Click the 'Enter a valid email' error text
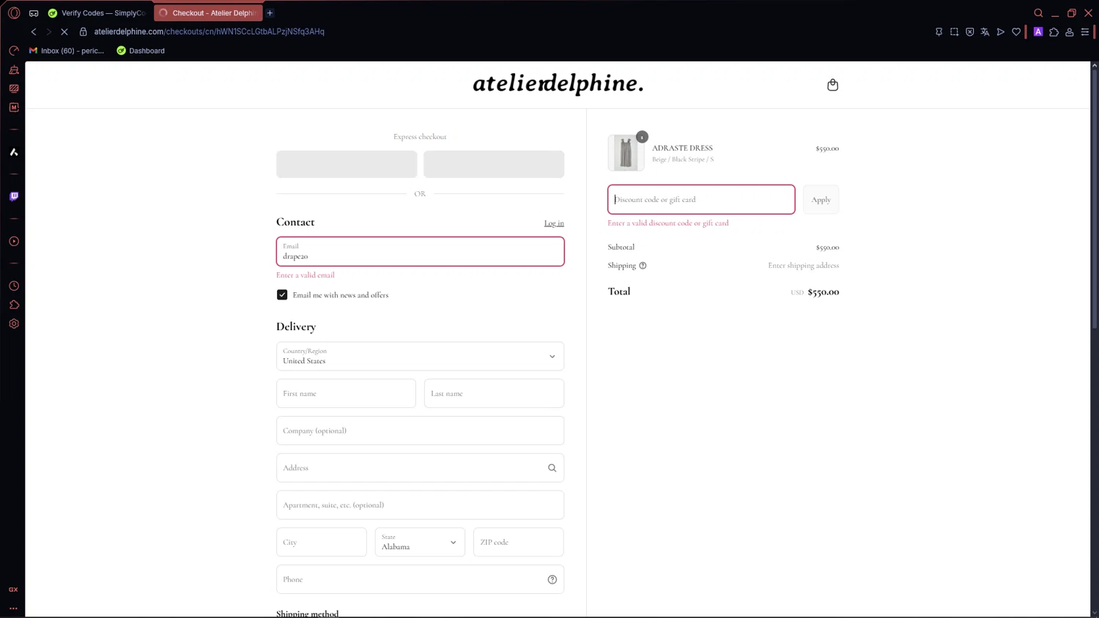 (306, 275)
